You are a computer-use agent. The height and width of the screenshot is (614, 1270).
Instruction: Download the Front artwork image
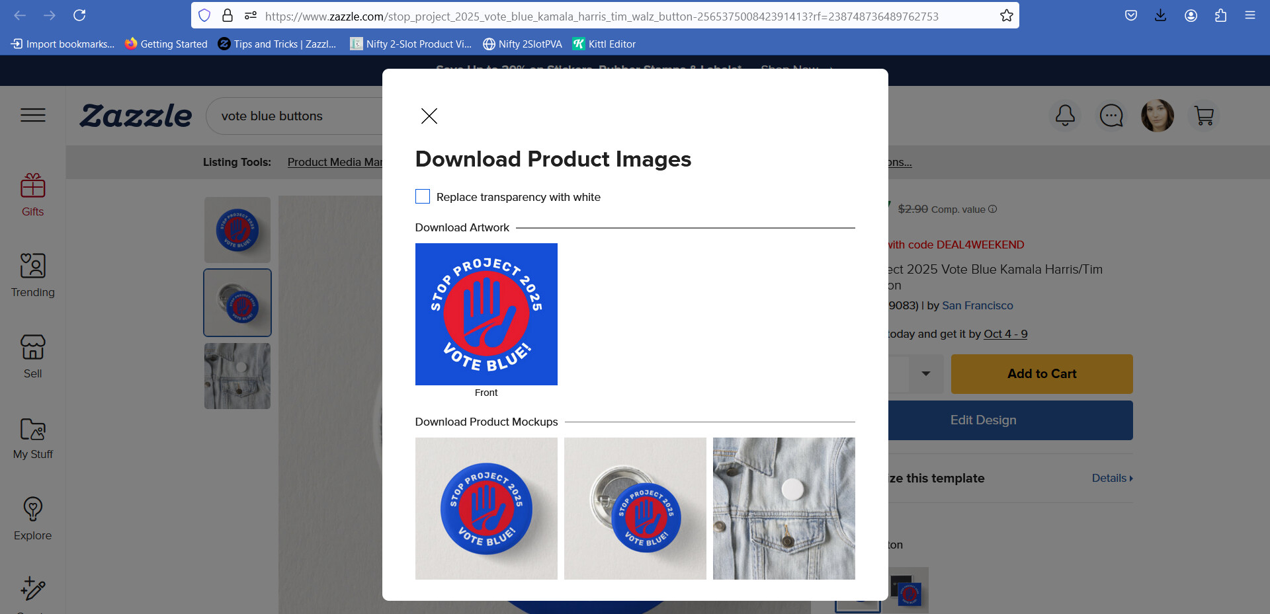click(486, 314)
